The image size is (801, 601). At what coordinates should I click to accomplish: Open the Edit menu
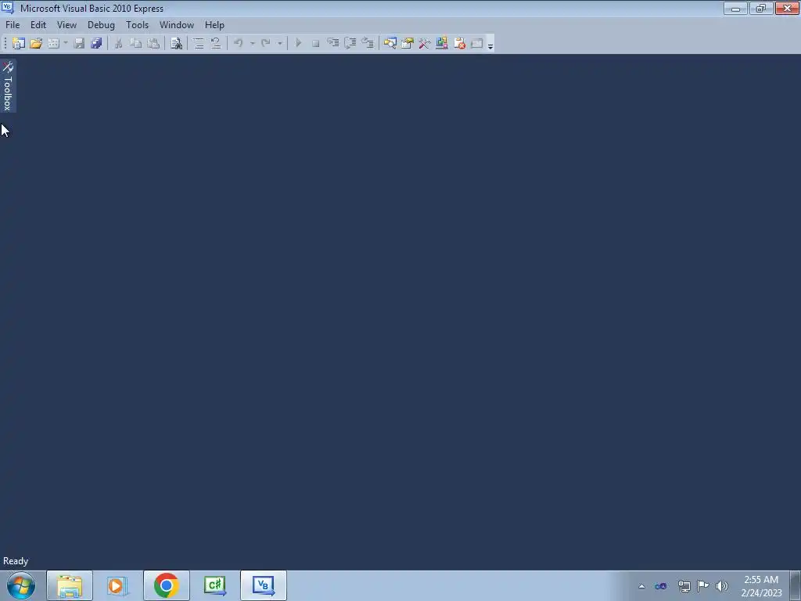click(x=38, y=24)
